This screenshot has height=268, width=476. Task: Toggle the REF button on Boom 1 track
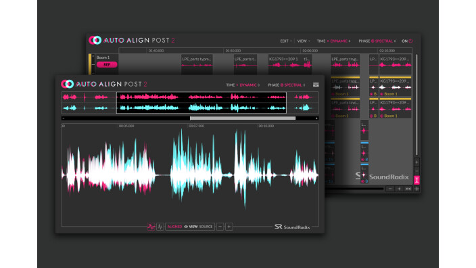(x=107, y=64)
